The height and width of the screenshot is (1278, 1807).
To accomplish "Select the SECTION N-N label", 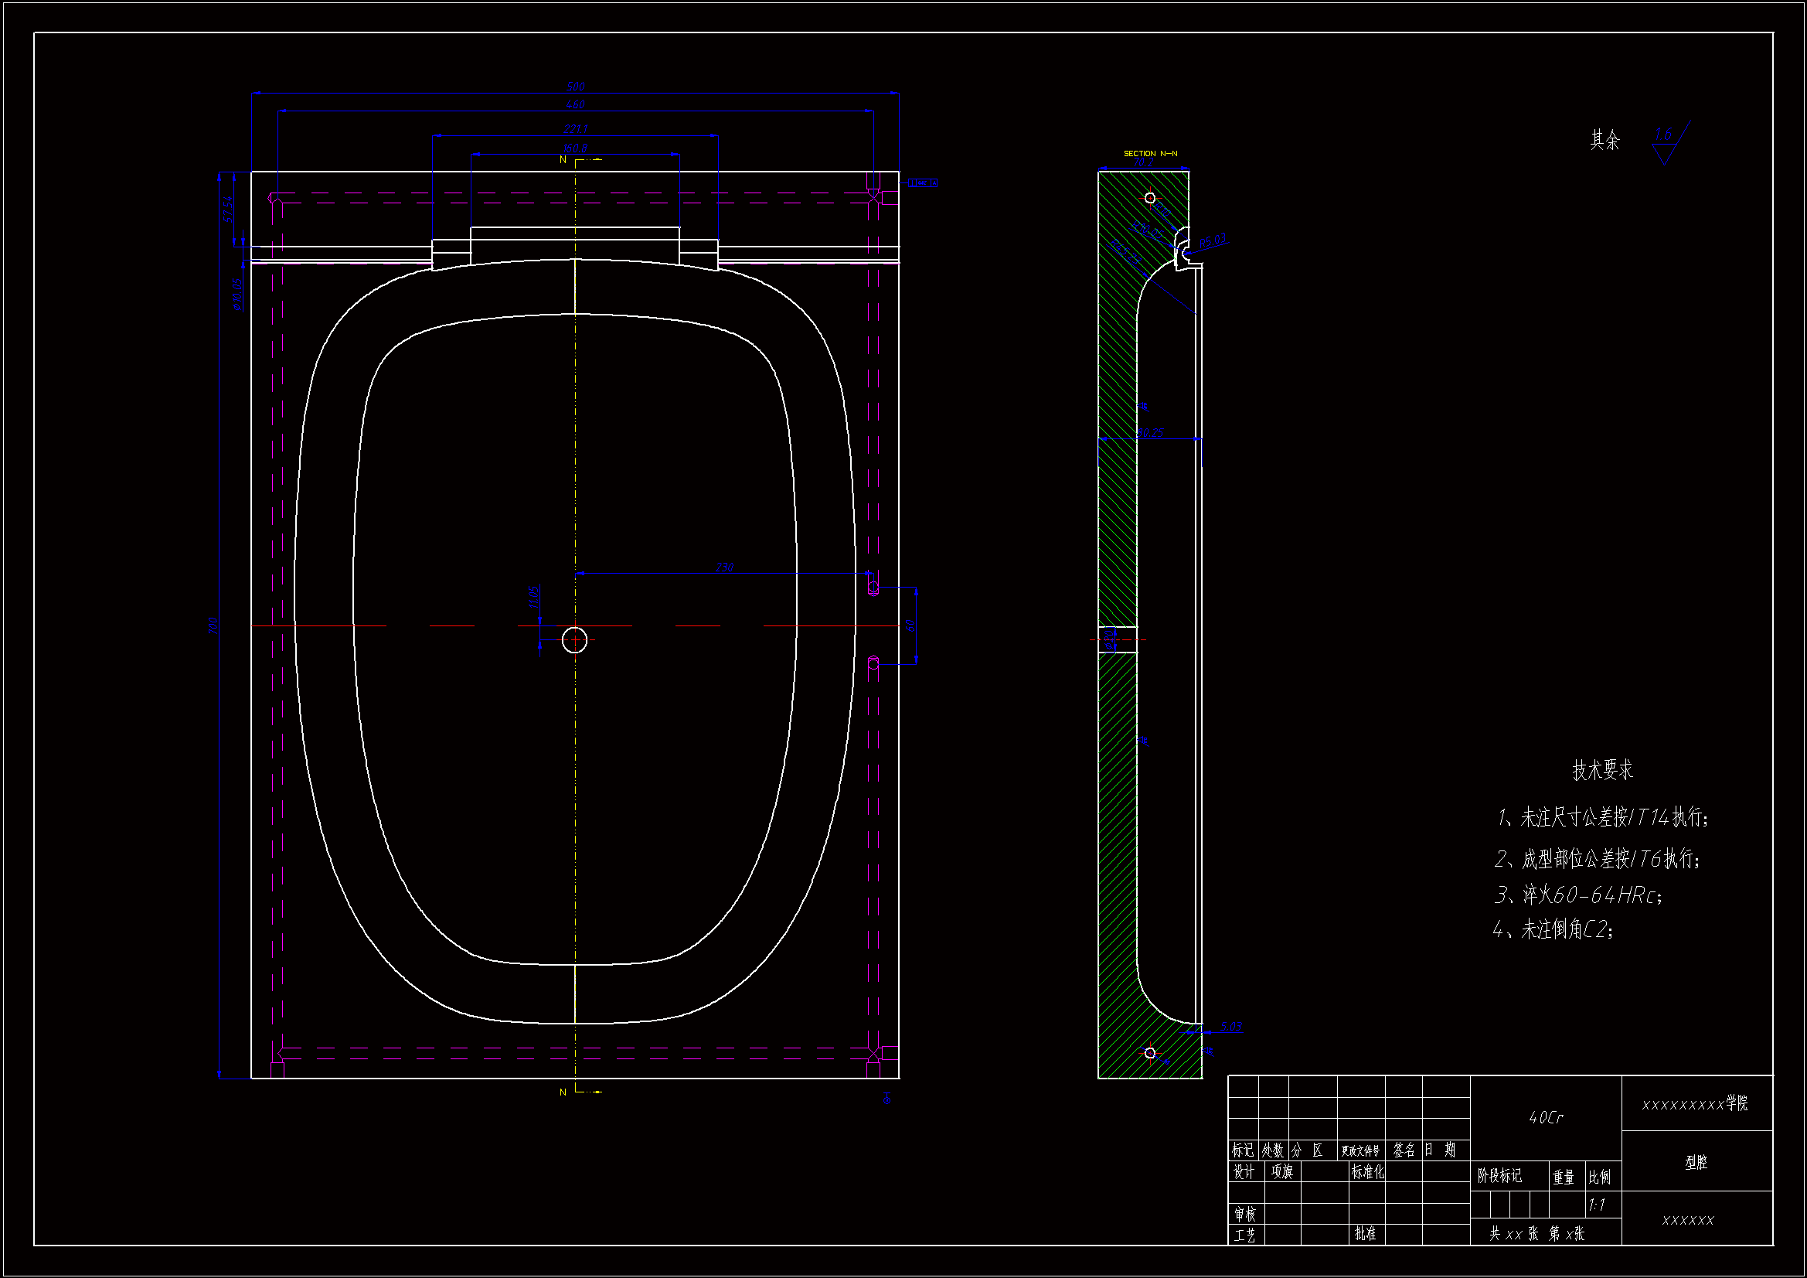I will point(1150,154).
